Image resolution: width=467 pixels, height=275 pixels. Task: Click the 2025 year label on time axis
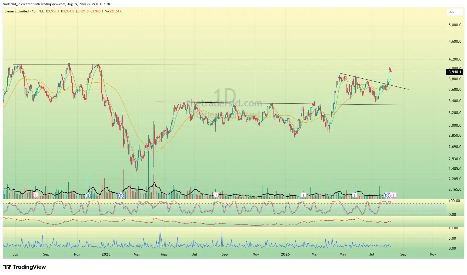coord(106,254)
